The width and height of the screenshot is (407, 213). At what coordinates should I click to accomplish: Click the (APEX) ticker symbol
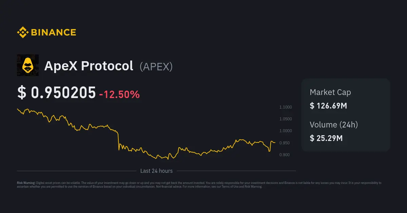tap(156, 67)
